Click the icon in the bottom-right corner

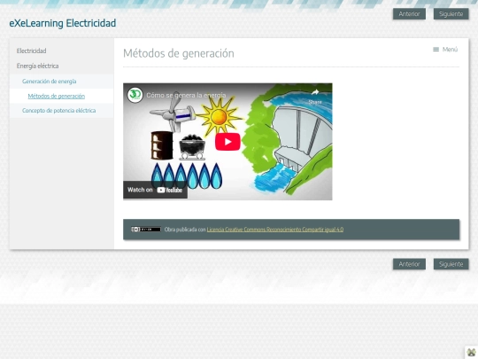[471, 353]
